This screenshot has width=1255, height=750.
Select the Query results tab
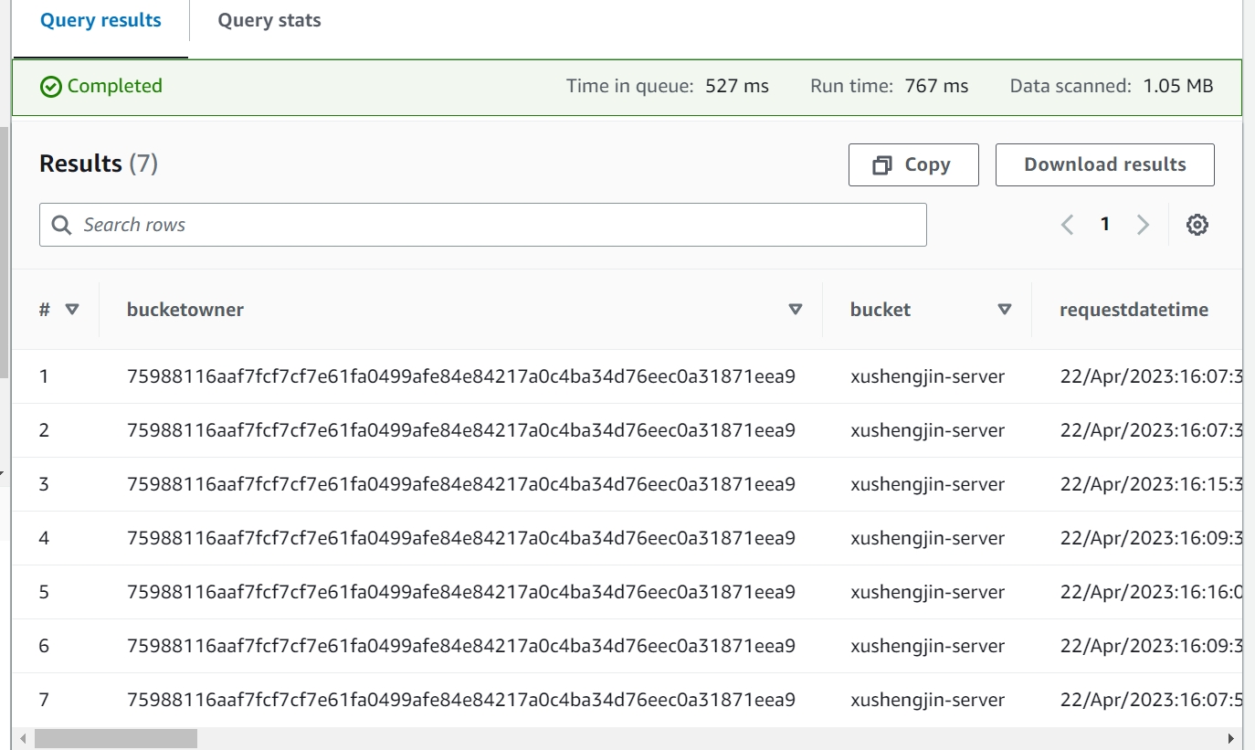pyautogui.click(x=100, y=20)
